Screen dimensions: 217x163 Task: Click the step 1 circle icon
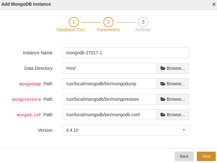coord(74,22)
